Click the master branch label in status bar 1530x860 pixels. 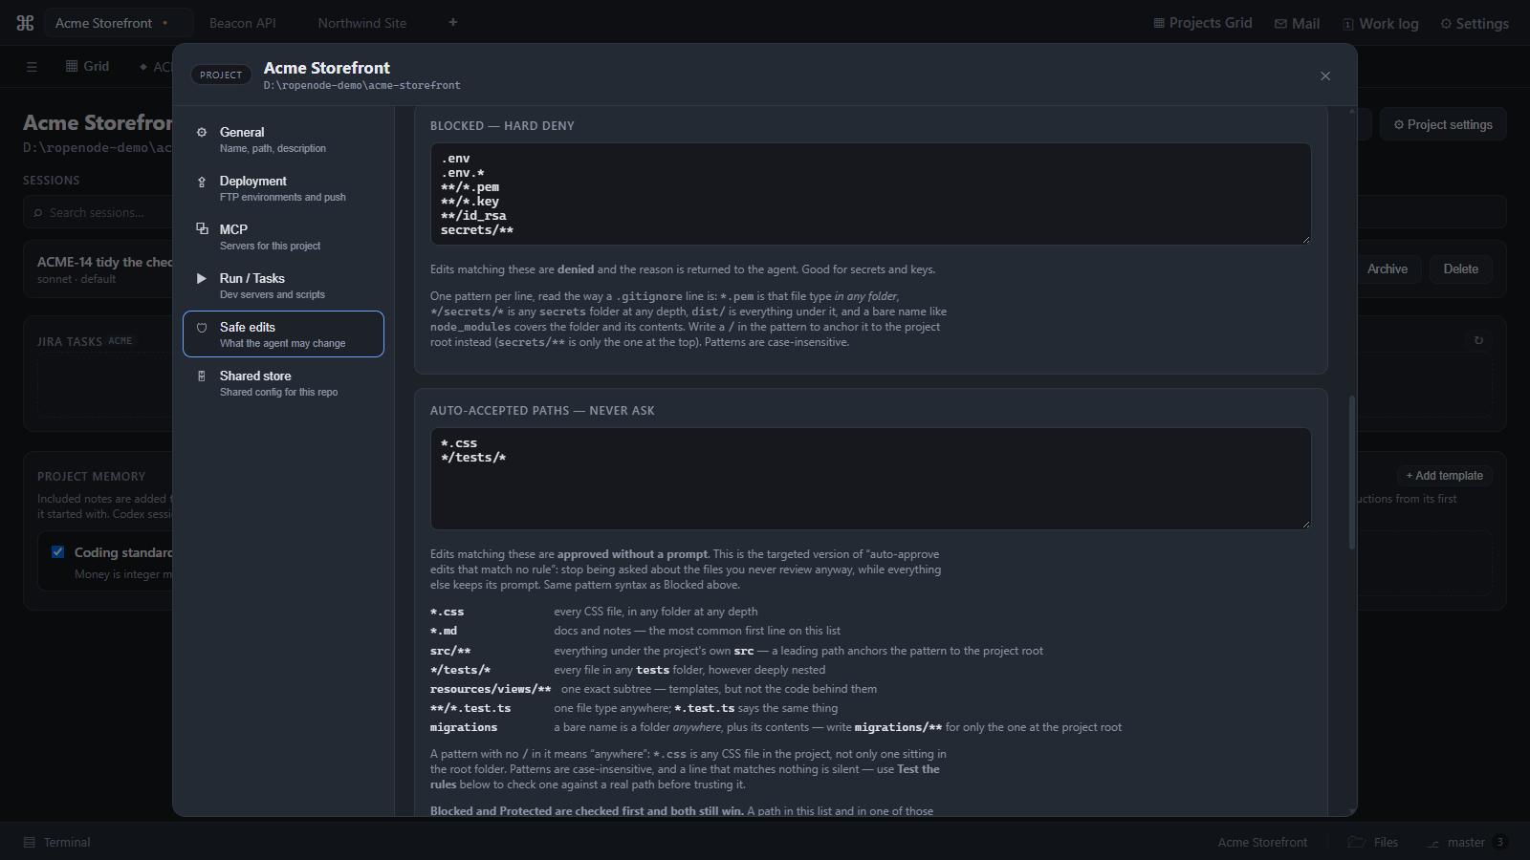pos(1466,843)
